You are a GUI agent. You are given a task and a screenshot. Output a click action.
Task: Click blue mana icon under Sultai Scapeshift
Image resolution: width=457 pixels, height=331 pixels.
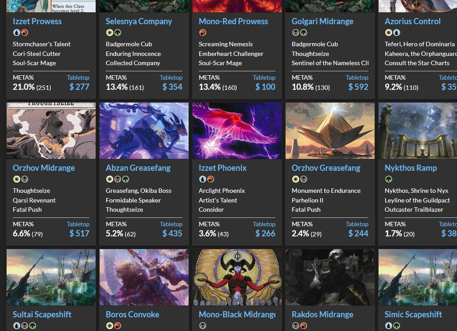click(x=17, y=326)
